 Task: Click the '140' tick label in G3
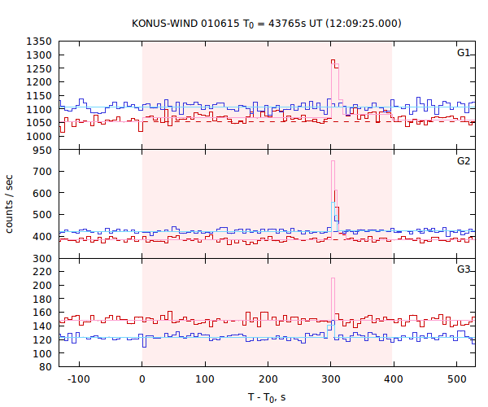(42, 326)
